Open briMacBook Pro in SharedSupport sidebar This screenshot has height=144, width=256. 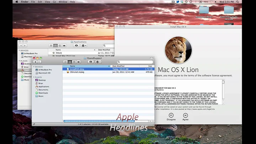[44, 70]
